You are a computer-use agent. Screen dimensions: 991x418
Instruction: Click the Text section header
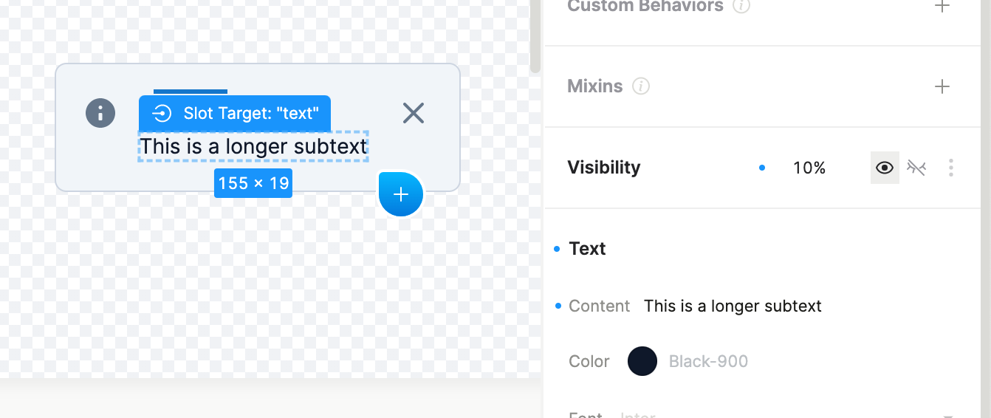[x=587, y=249]
